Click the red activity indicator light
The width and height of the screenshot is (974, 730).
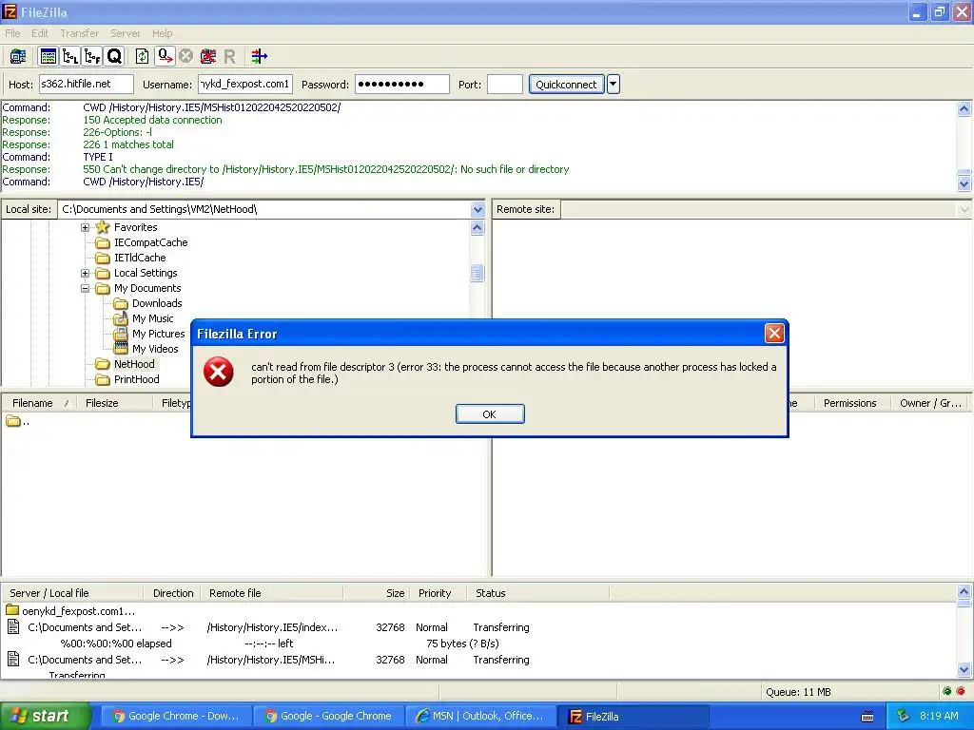click(961, 691)
